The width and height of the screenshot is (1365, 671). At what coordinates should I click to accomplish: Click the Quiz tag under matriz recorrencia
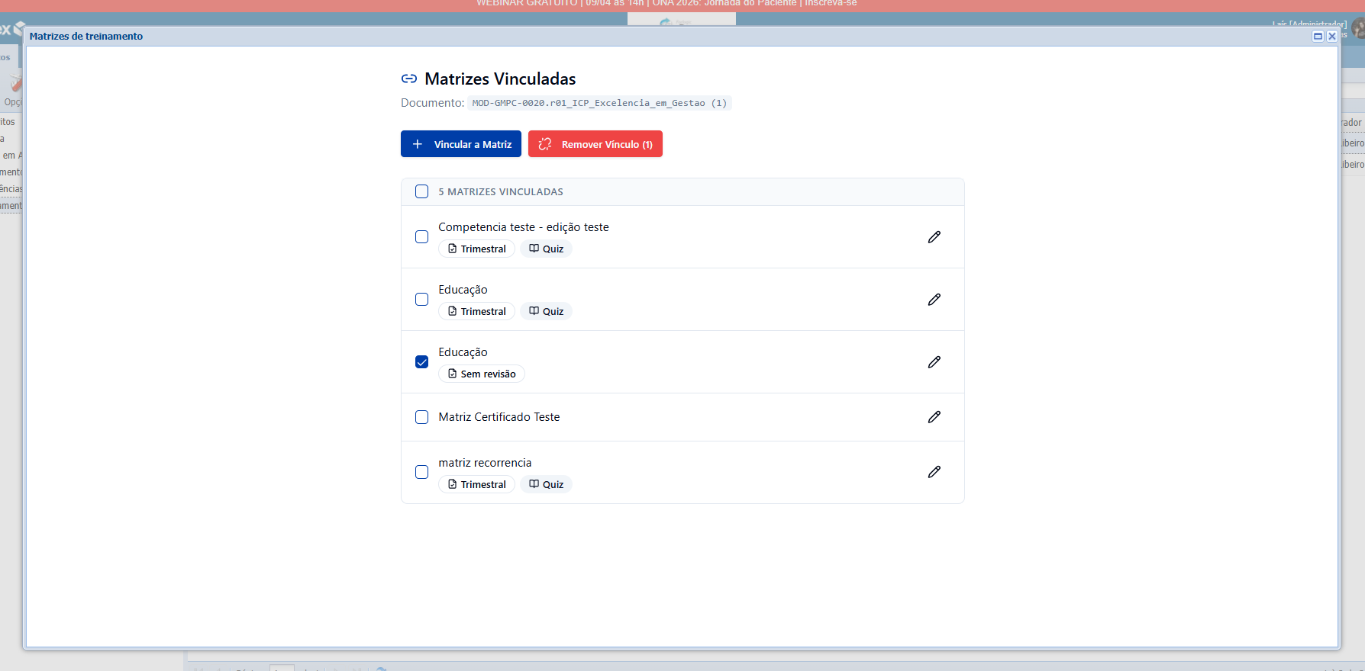[x=546, y=485]
